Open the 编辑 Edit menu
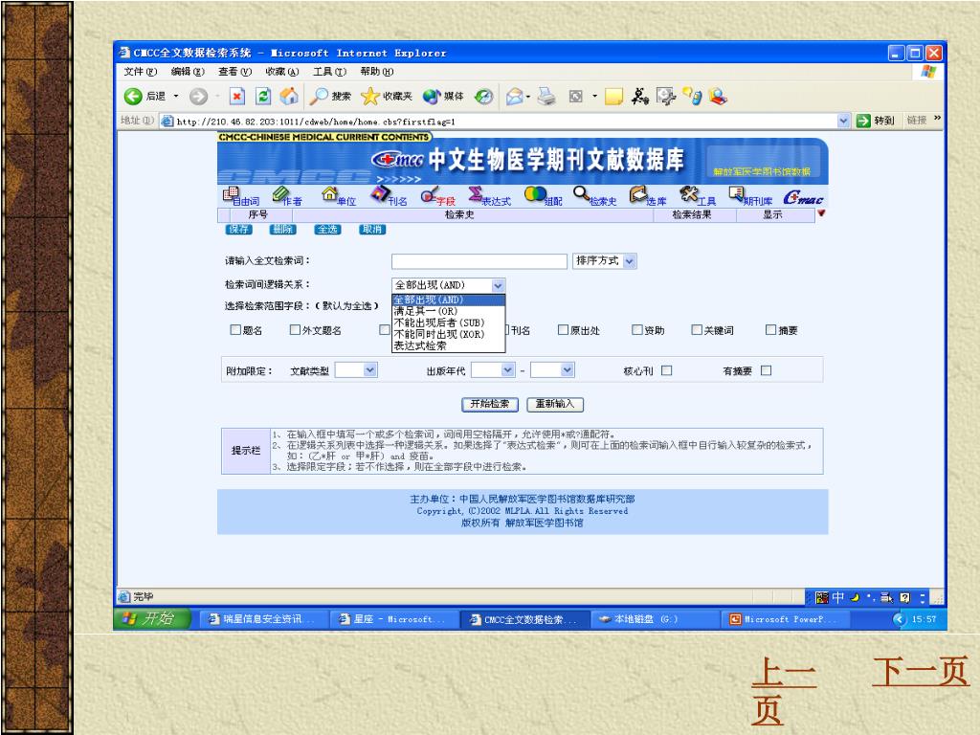This screenshot has height=735, width=980. click(188, 71)
